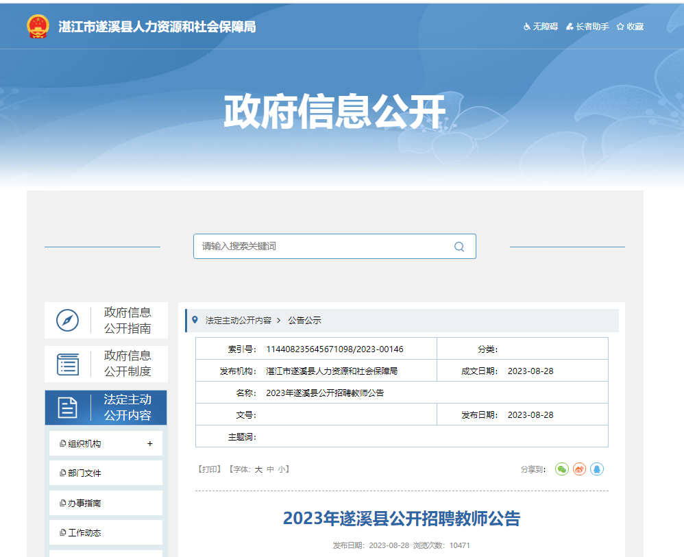Set font size to 大
This screenshot has height=557, width=684.
(258, 469)
